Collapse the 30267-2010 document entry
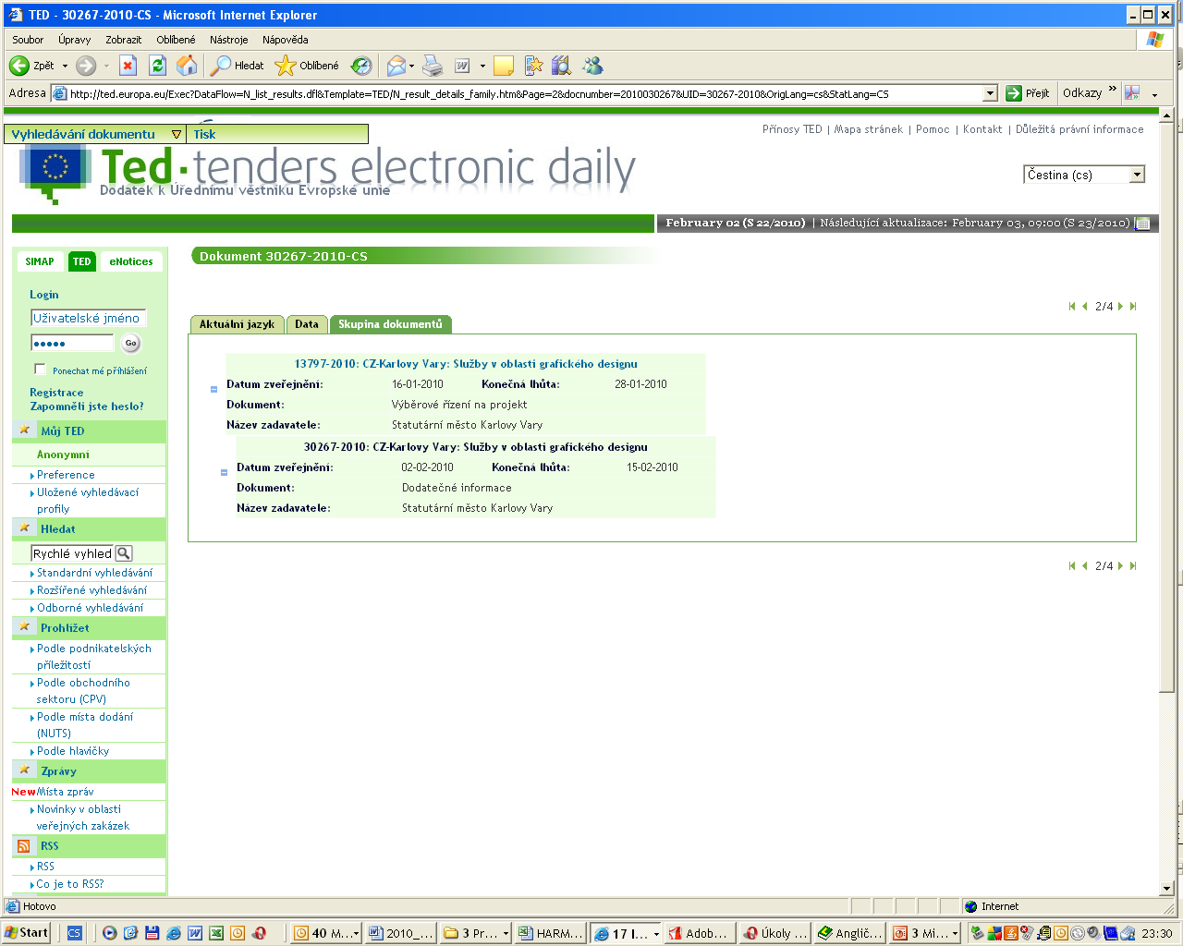The image size is (1183, 946). pos(224,473)
